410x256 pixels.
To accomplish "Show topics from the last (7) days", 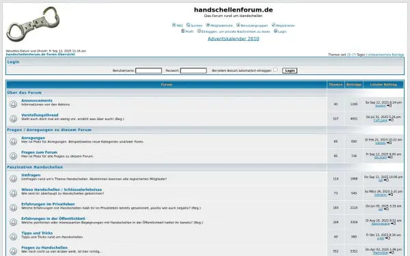I will [x=354, y=55].
